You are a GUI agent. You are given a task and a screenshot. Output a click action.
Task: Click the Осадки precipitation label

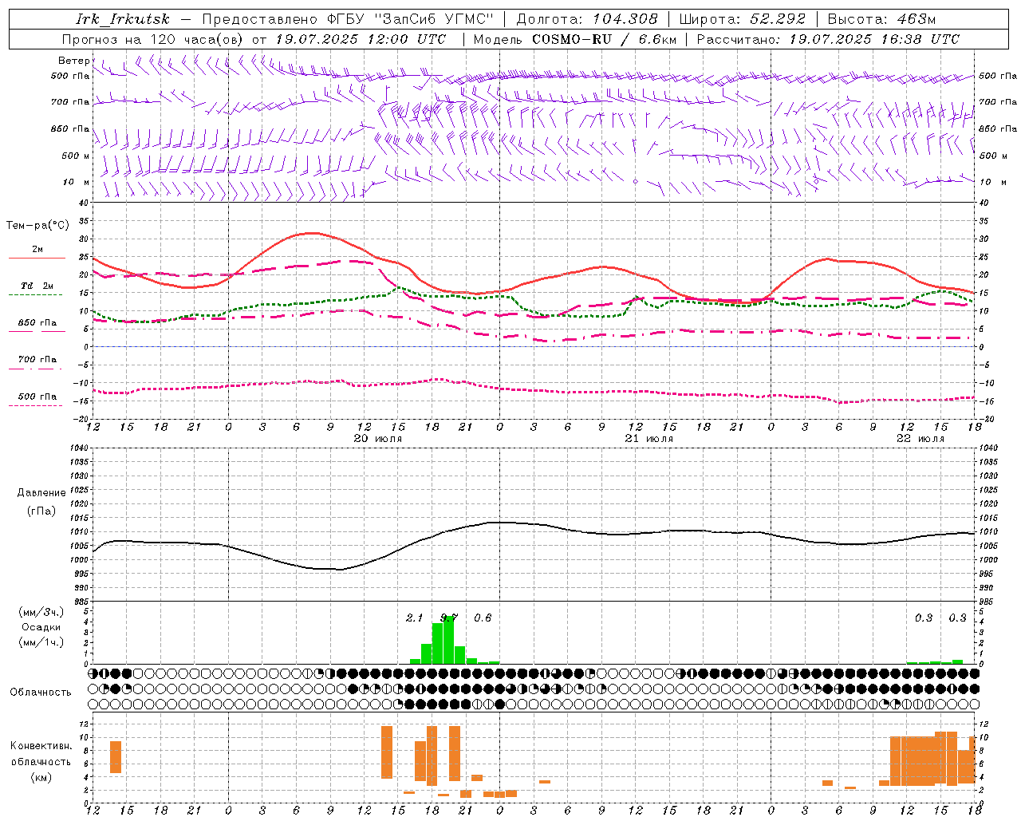click(41, 627)
